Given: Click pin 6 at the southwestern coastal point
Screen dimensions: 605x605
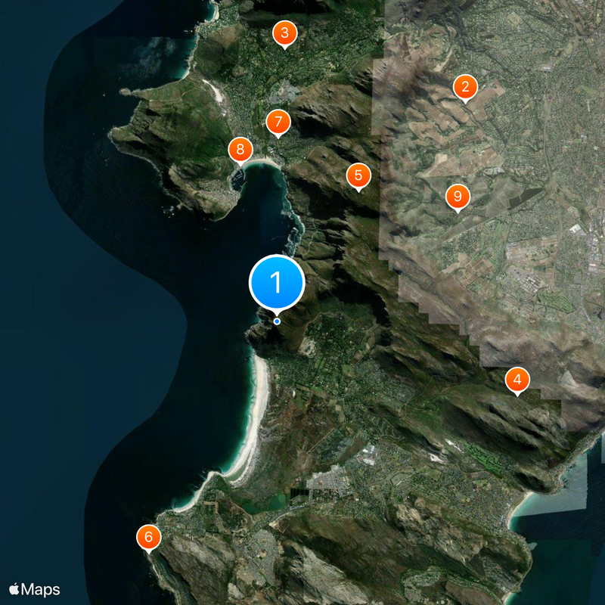Looking at the screenshot, I should pyautogui.click(x=149, y=537).
